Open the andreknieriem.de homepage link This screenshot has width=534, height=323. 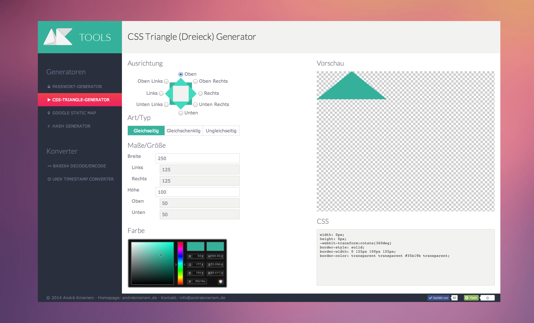139,298
